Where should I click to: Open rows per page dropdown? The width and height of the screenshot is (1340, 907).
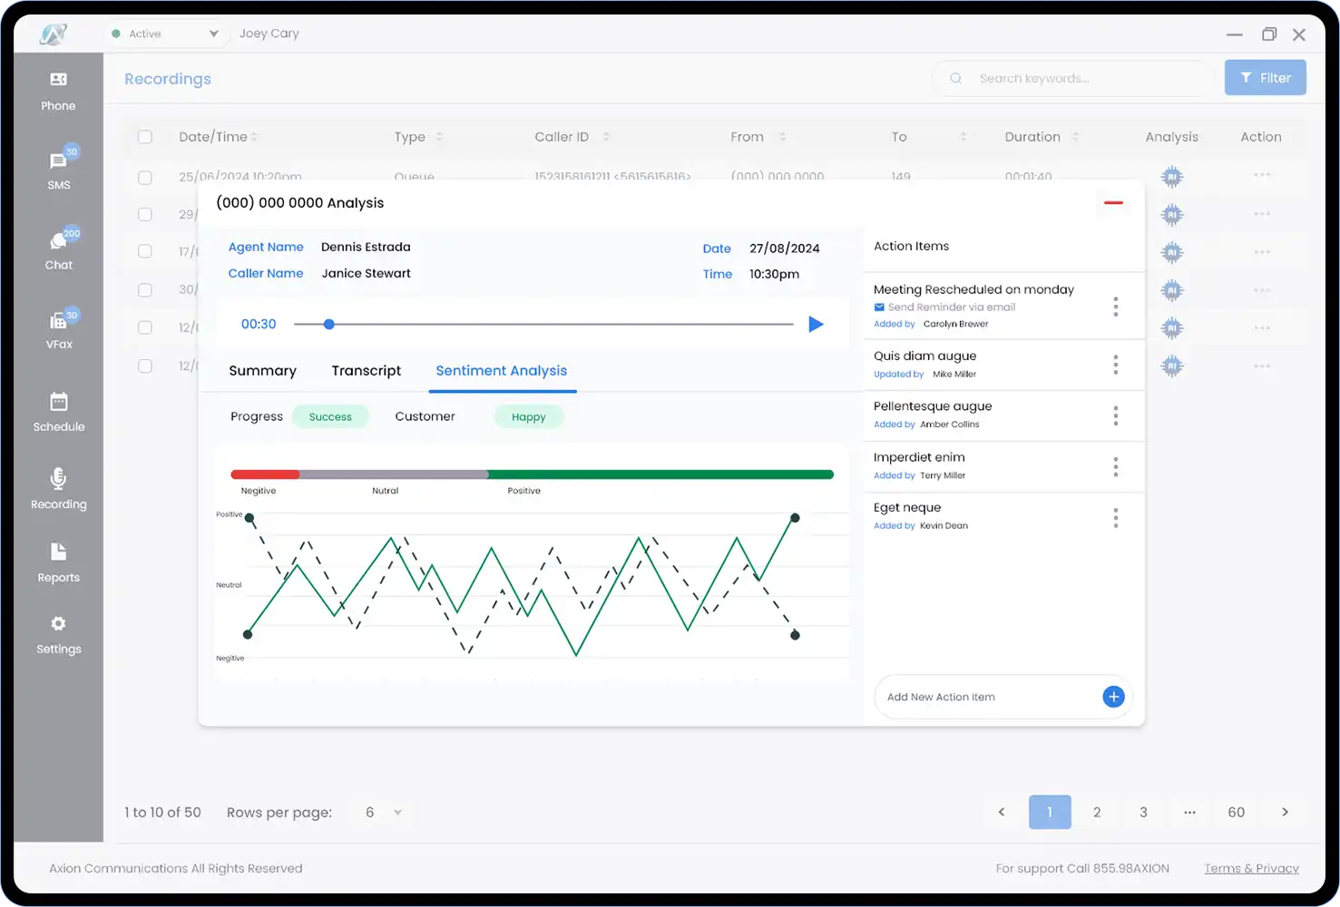[384, 812]
